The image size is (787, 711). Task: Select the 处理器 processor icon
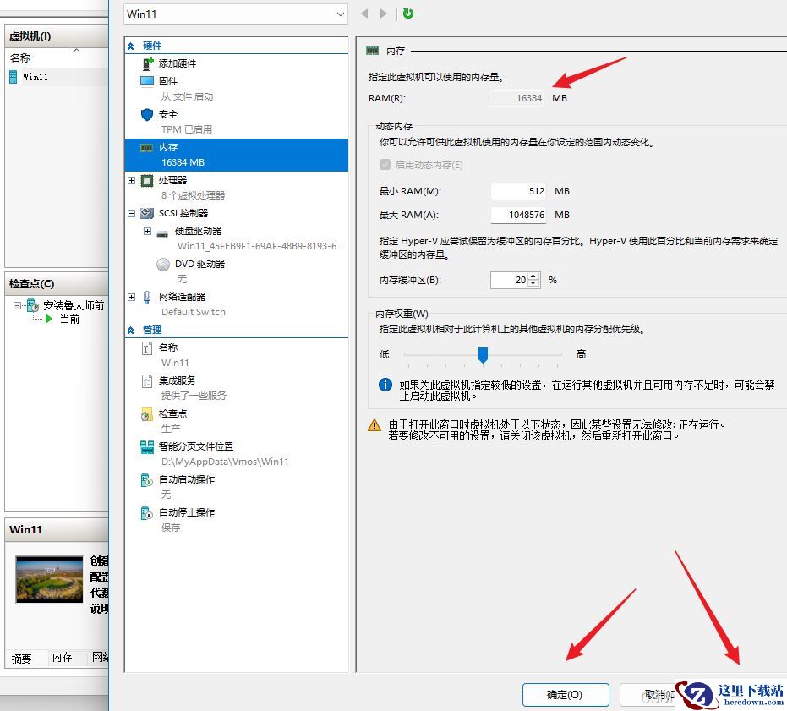[x=147, y=180]
